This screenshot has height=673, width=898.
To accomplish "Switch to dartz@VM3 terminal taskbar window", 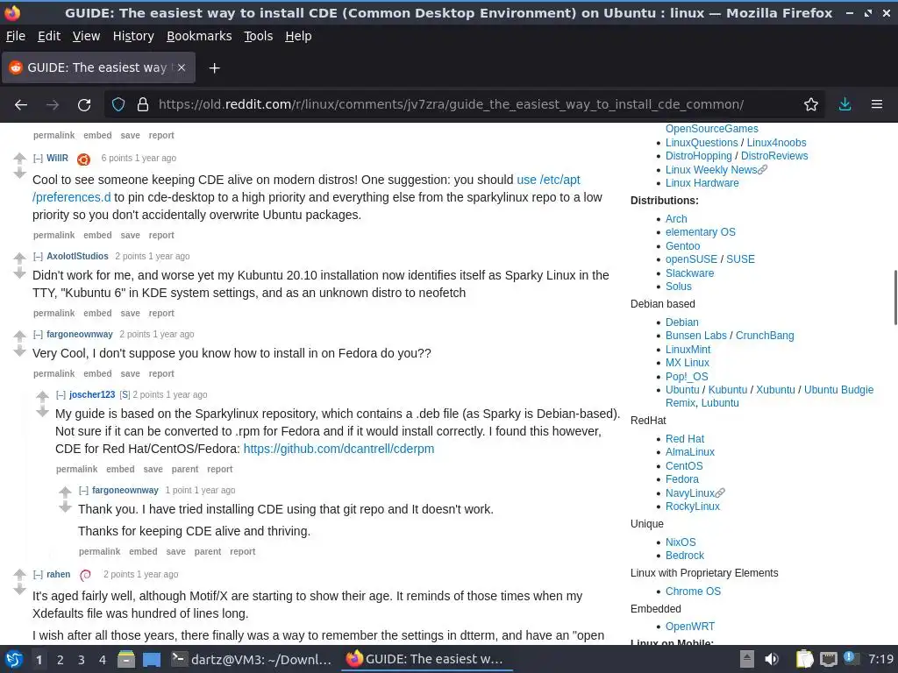I will (252, 659).
